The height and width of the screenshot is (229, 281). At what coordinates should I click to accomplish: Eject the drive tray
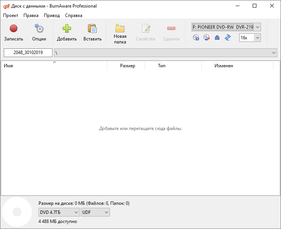(217, 38)
